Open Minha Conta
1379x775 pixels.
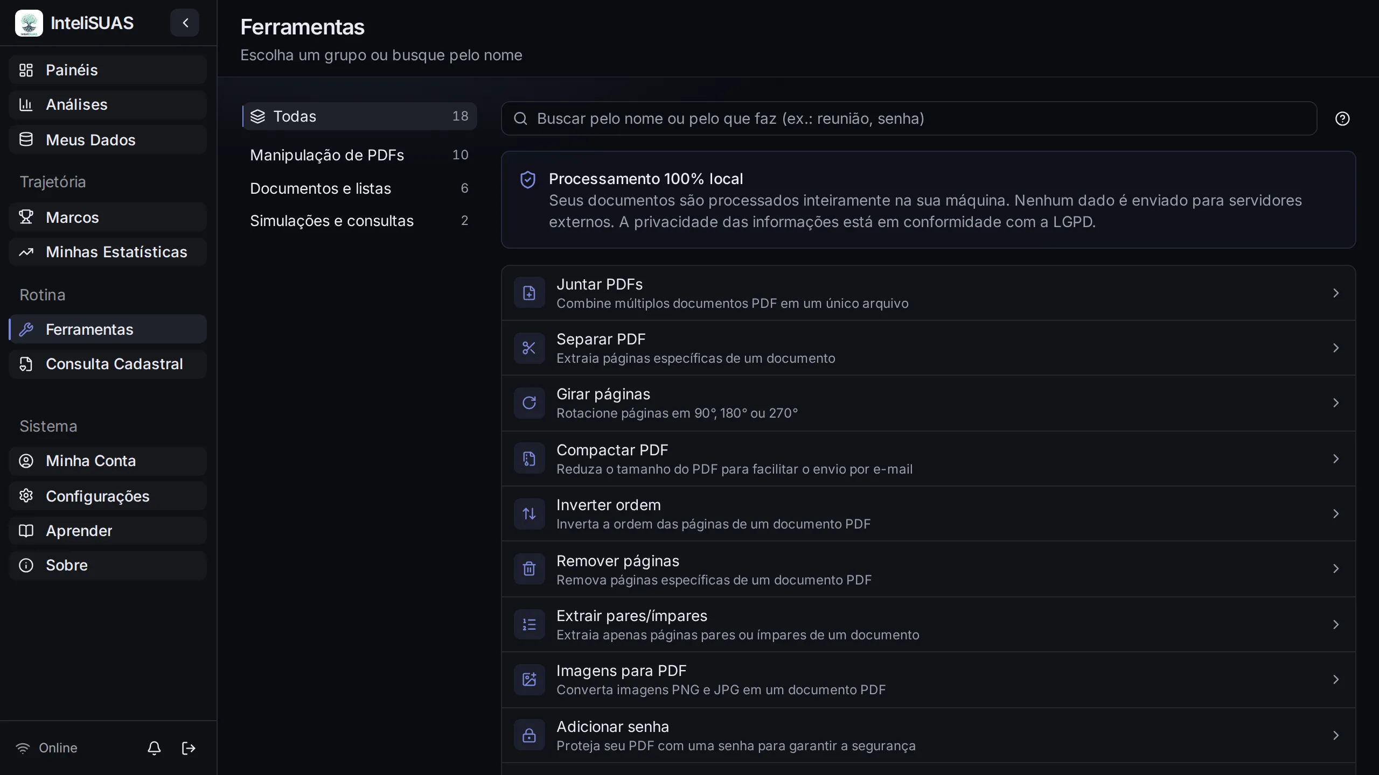(108, 461)
